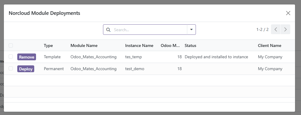Sort by Odoo M... column header
The image size is (301, 115).
point(170,46)
